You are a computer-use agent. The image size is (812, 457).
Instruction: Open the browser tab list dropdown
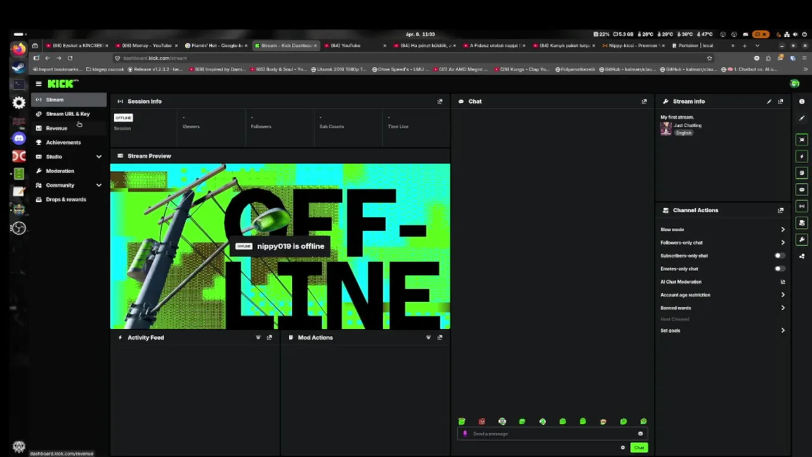(x=757, y=46)
